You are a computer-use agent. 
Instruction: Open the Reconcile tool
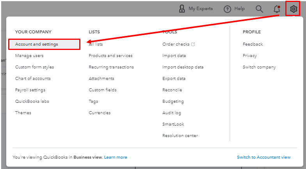coord(173,90)
